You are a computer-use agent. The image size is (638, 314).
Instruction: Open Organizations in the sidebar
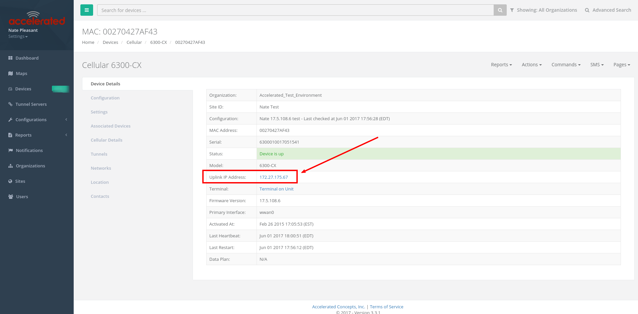pos(30,166)
